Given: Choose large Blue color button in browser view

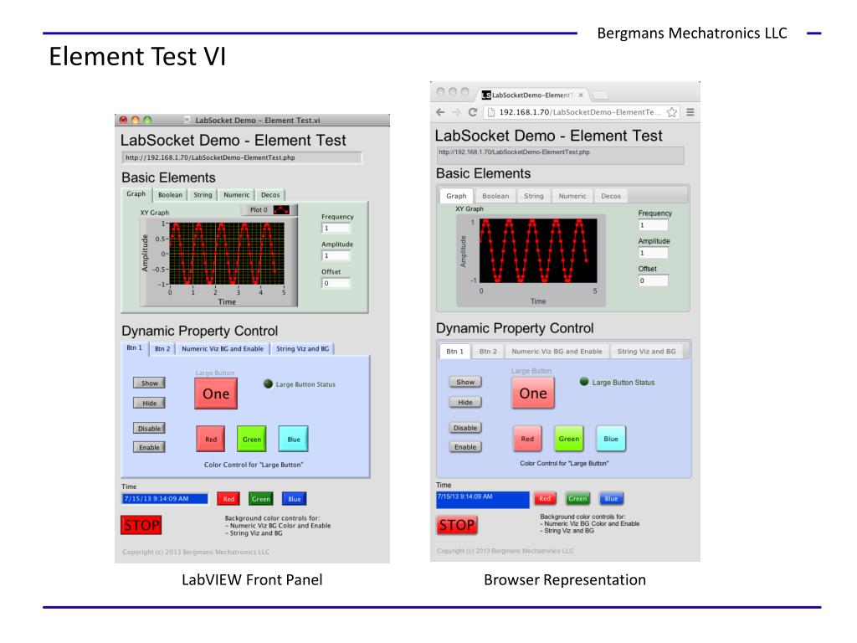Looking at the screenshot, I should 610,439.
